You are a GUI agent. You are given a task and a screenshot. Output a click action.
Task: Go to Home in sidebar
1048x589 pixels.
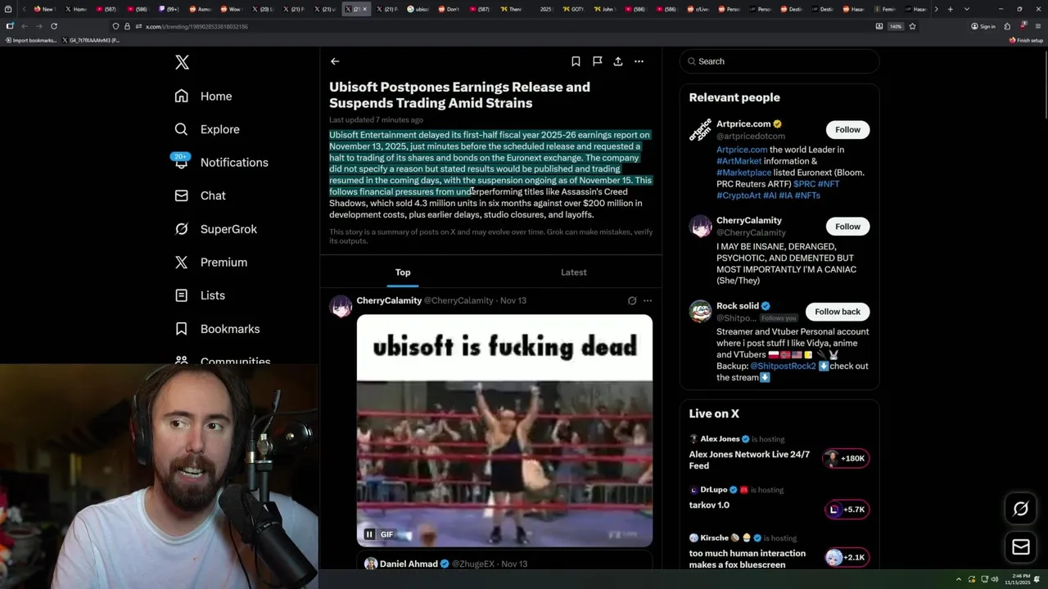pyautogui.click(x=203, y=96)
